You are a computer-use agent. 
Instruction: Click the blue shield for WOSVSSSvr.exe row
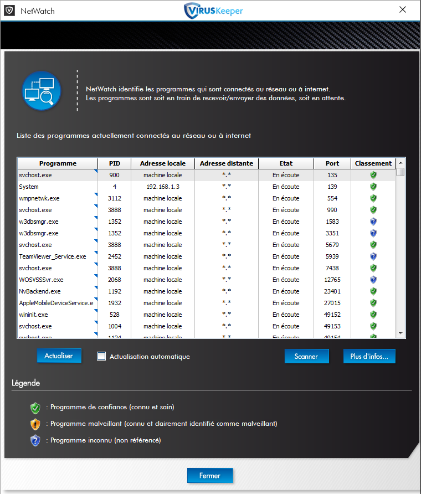pyautogui.click(x=373, y=280)
